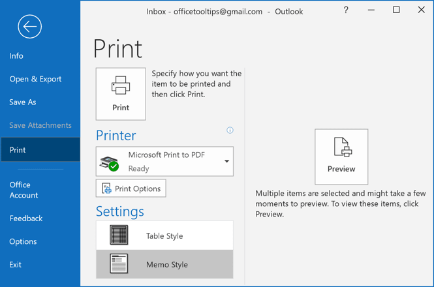Open the Info backstage tab
This screenshot has width=434, height=287.
pyautogui.click(x=16, y=56)
